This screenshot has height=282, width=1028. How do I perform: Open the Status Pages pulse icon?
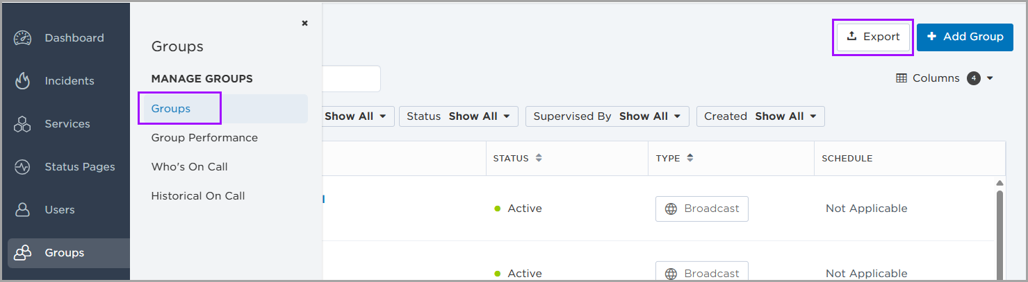(x=23, y=167)
